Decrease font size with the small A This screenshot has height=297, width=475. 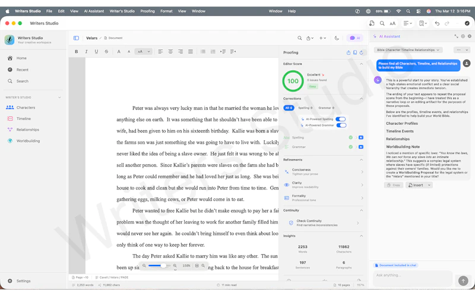click(x=129, y=52)
